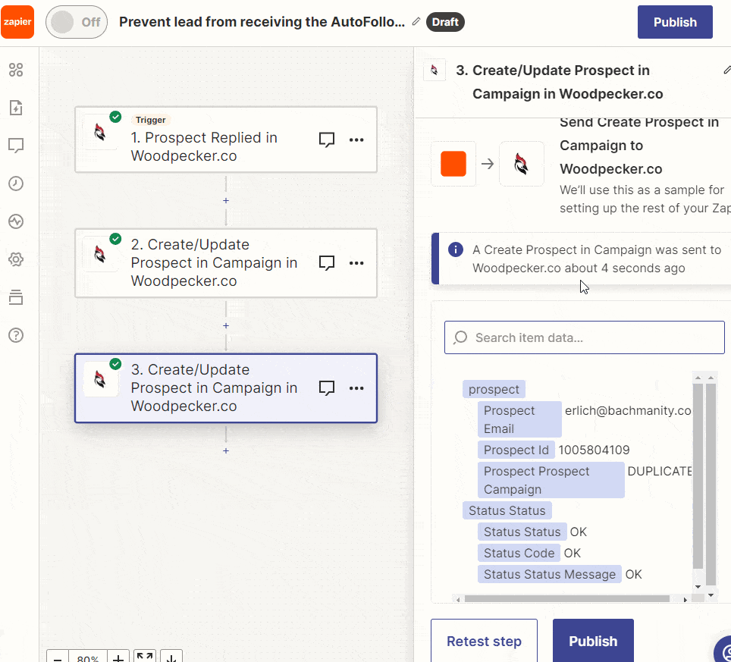The width and height of the screenshot is (731, 662).
Task: Open the Zap details file icon in sidebar
Action: (x=16, y=108)
